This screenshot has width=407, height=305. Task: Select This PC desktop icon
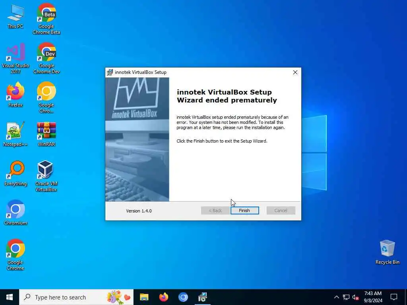click(16, 17)
